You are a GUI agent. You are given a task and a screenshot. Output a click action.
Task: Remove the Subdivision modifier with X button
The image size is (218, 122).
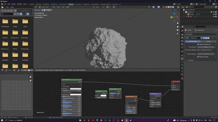(x=213, y=38)
